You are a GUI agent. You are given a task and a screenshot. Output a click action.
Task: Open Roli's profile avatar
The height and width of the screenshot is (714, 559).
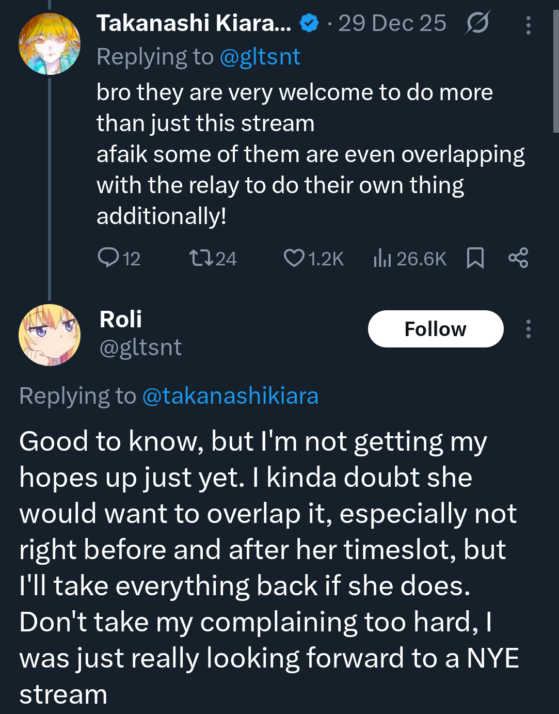pyautogui.click(x=50, y=335)
